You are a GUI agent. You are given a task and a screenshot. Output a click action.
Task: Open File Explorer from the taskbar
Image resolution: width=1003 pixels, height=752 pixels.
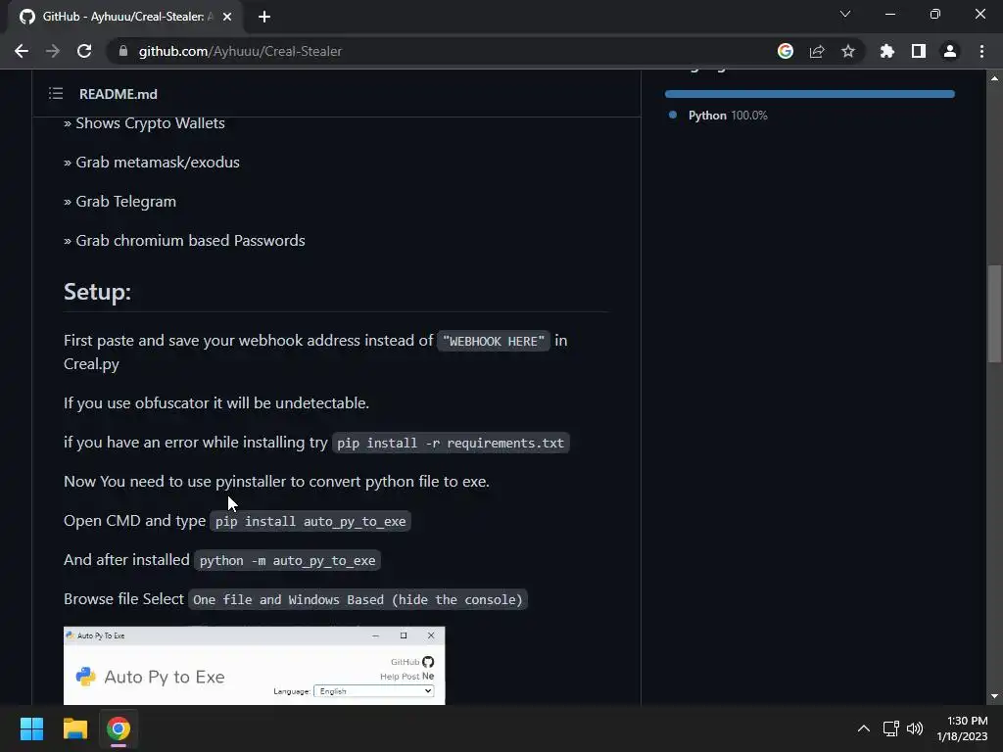click(x=74, y=728)
